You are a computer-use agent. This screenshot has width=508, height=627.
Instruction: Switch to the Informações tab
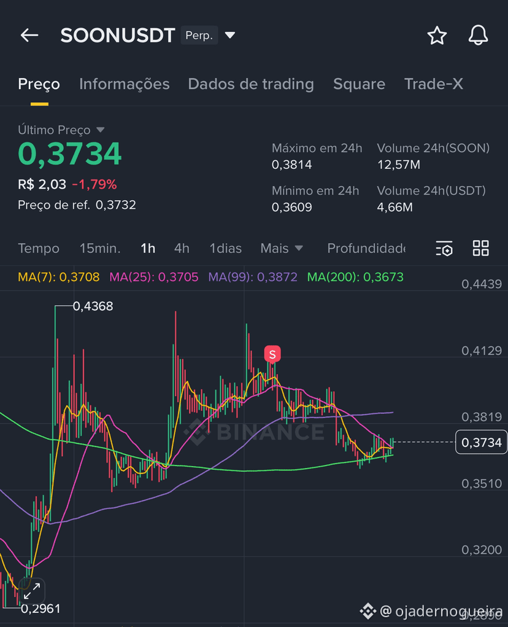(124, 84)
